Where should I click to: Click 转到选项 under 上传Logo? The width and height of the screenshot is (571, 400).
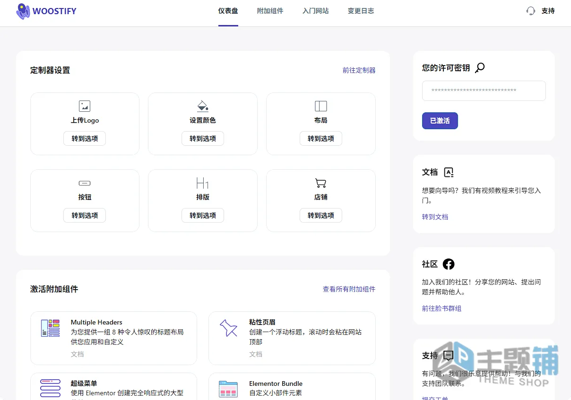click(85, 139)
